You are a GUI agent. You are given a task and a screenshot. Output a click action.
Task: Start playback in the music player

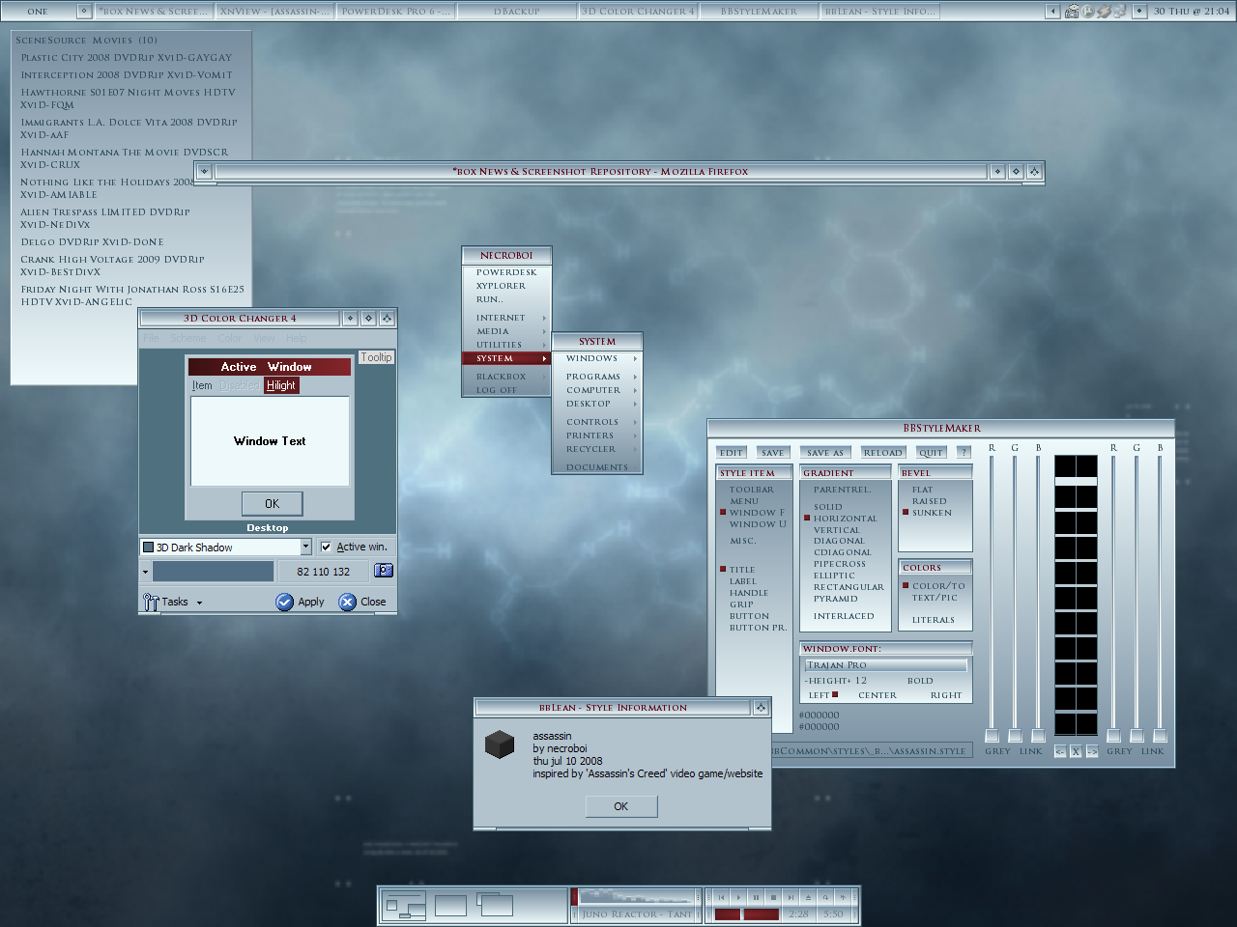click(x=738, y=897)
